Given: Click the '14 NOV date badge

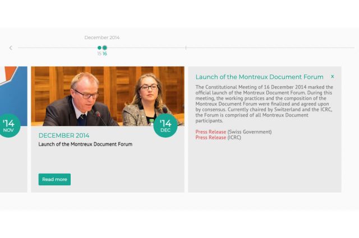Looking at the screenshot, I should click(9, 125).
